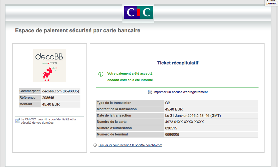Click 'Date de la transaction' label

point(130,116)
